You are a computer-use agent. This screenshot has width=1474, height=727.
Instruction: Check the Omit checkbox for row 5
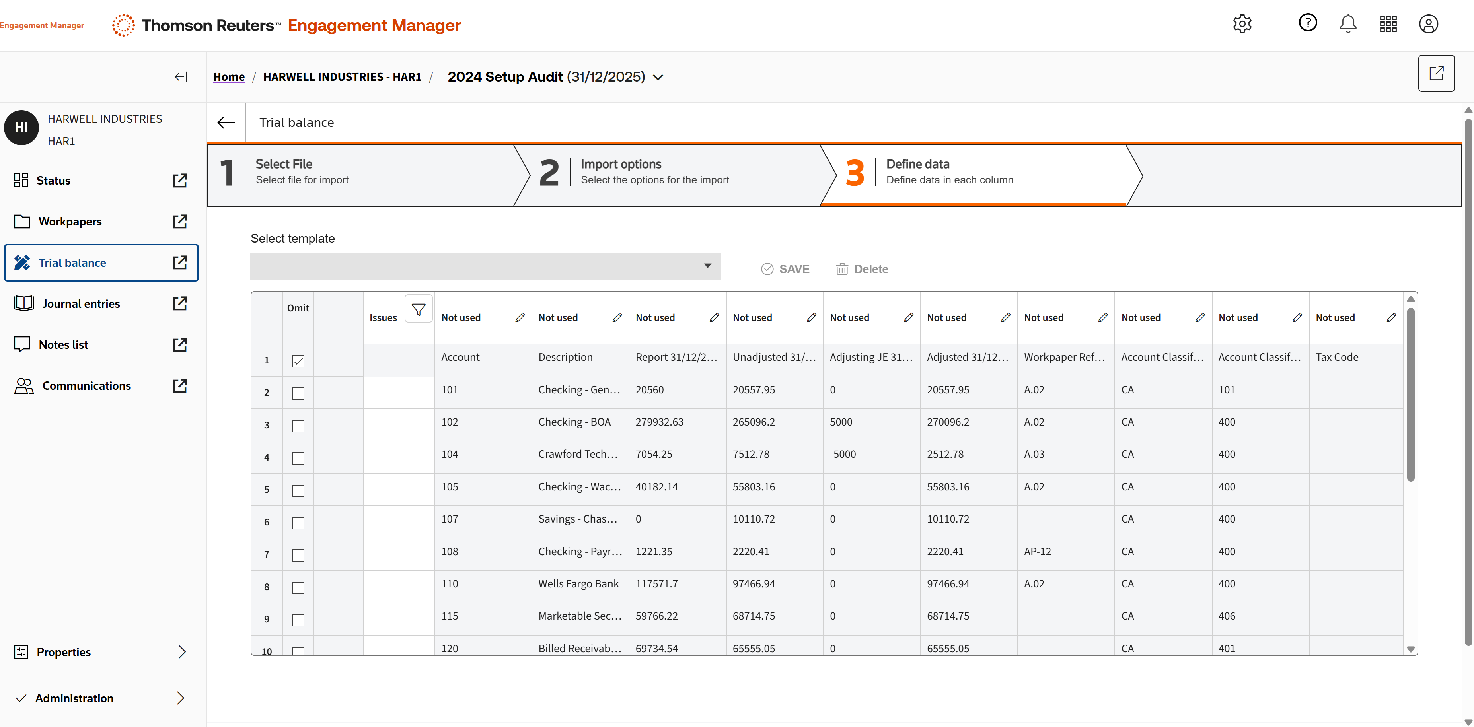(298, 491)
